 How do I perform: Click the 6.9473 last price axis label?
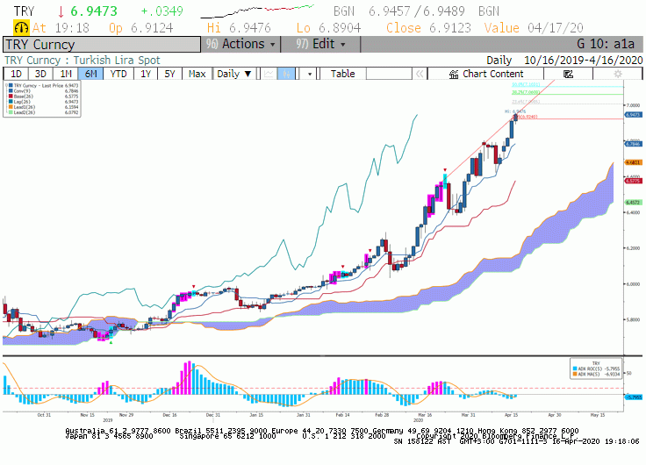[633, 115]
